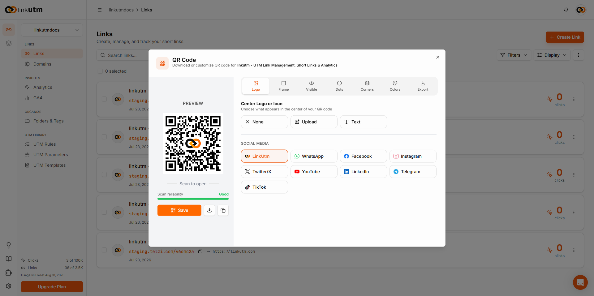594x296 pixels.
Task: Select the TikTok logo option
Action: [x=265, y=187]
